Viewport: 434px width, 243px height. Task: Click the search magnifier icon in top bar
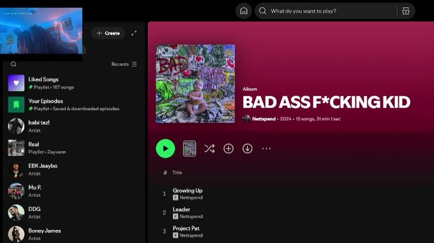263,11
